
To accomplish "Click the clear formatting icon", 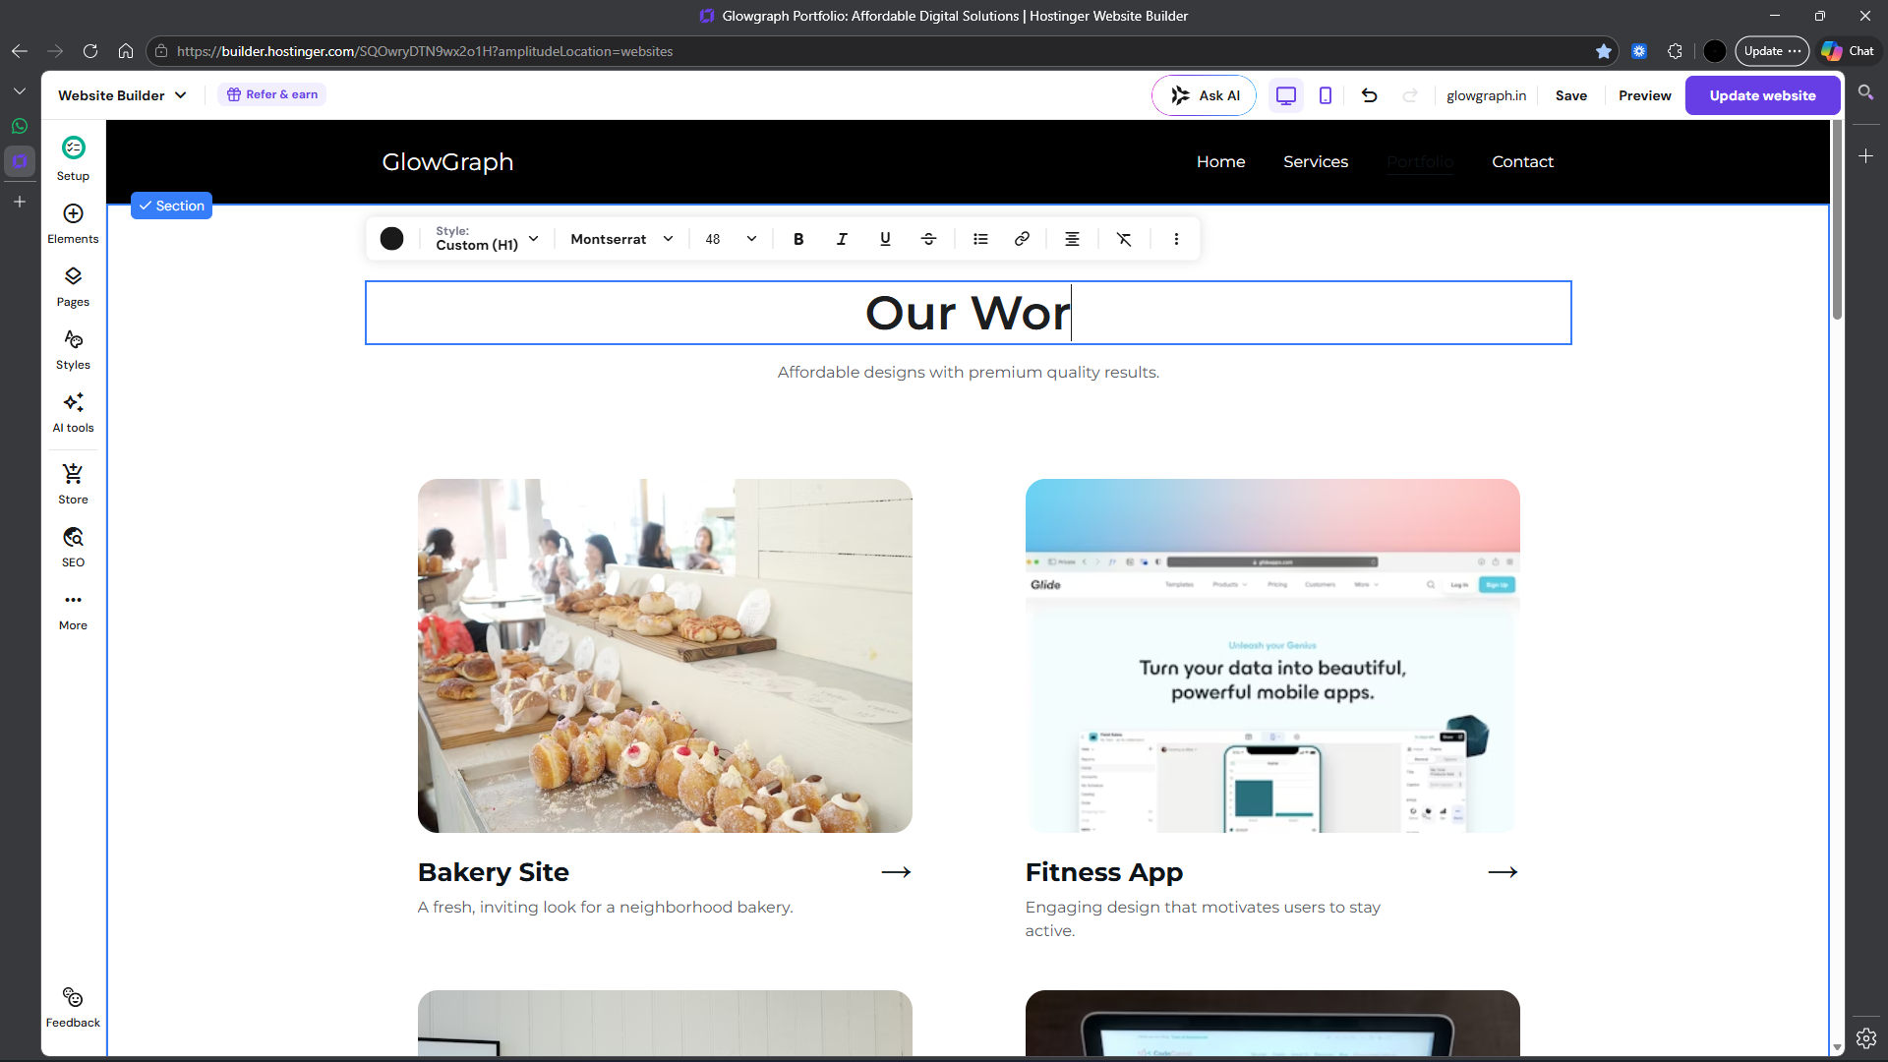I will pos(1124,239).
